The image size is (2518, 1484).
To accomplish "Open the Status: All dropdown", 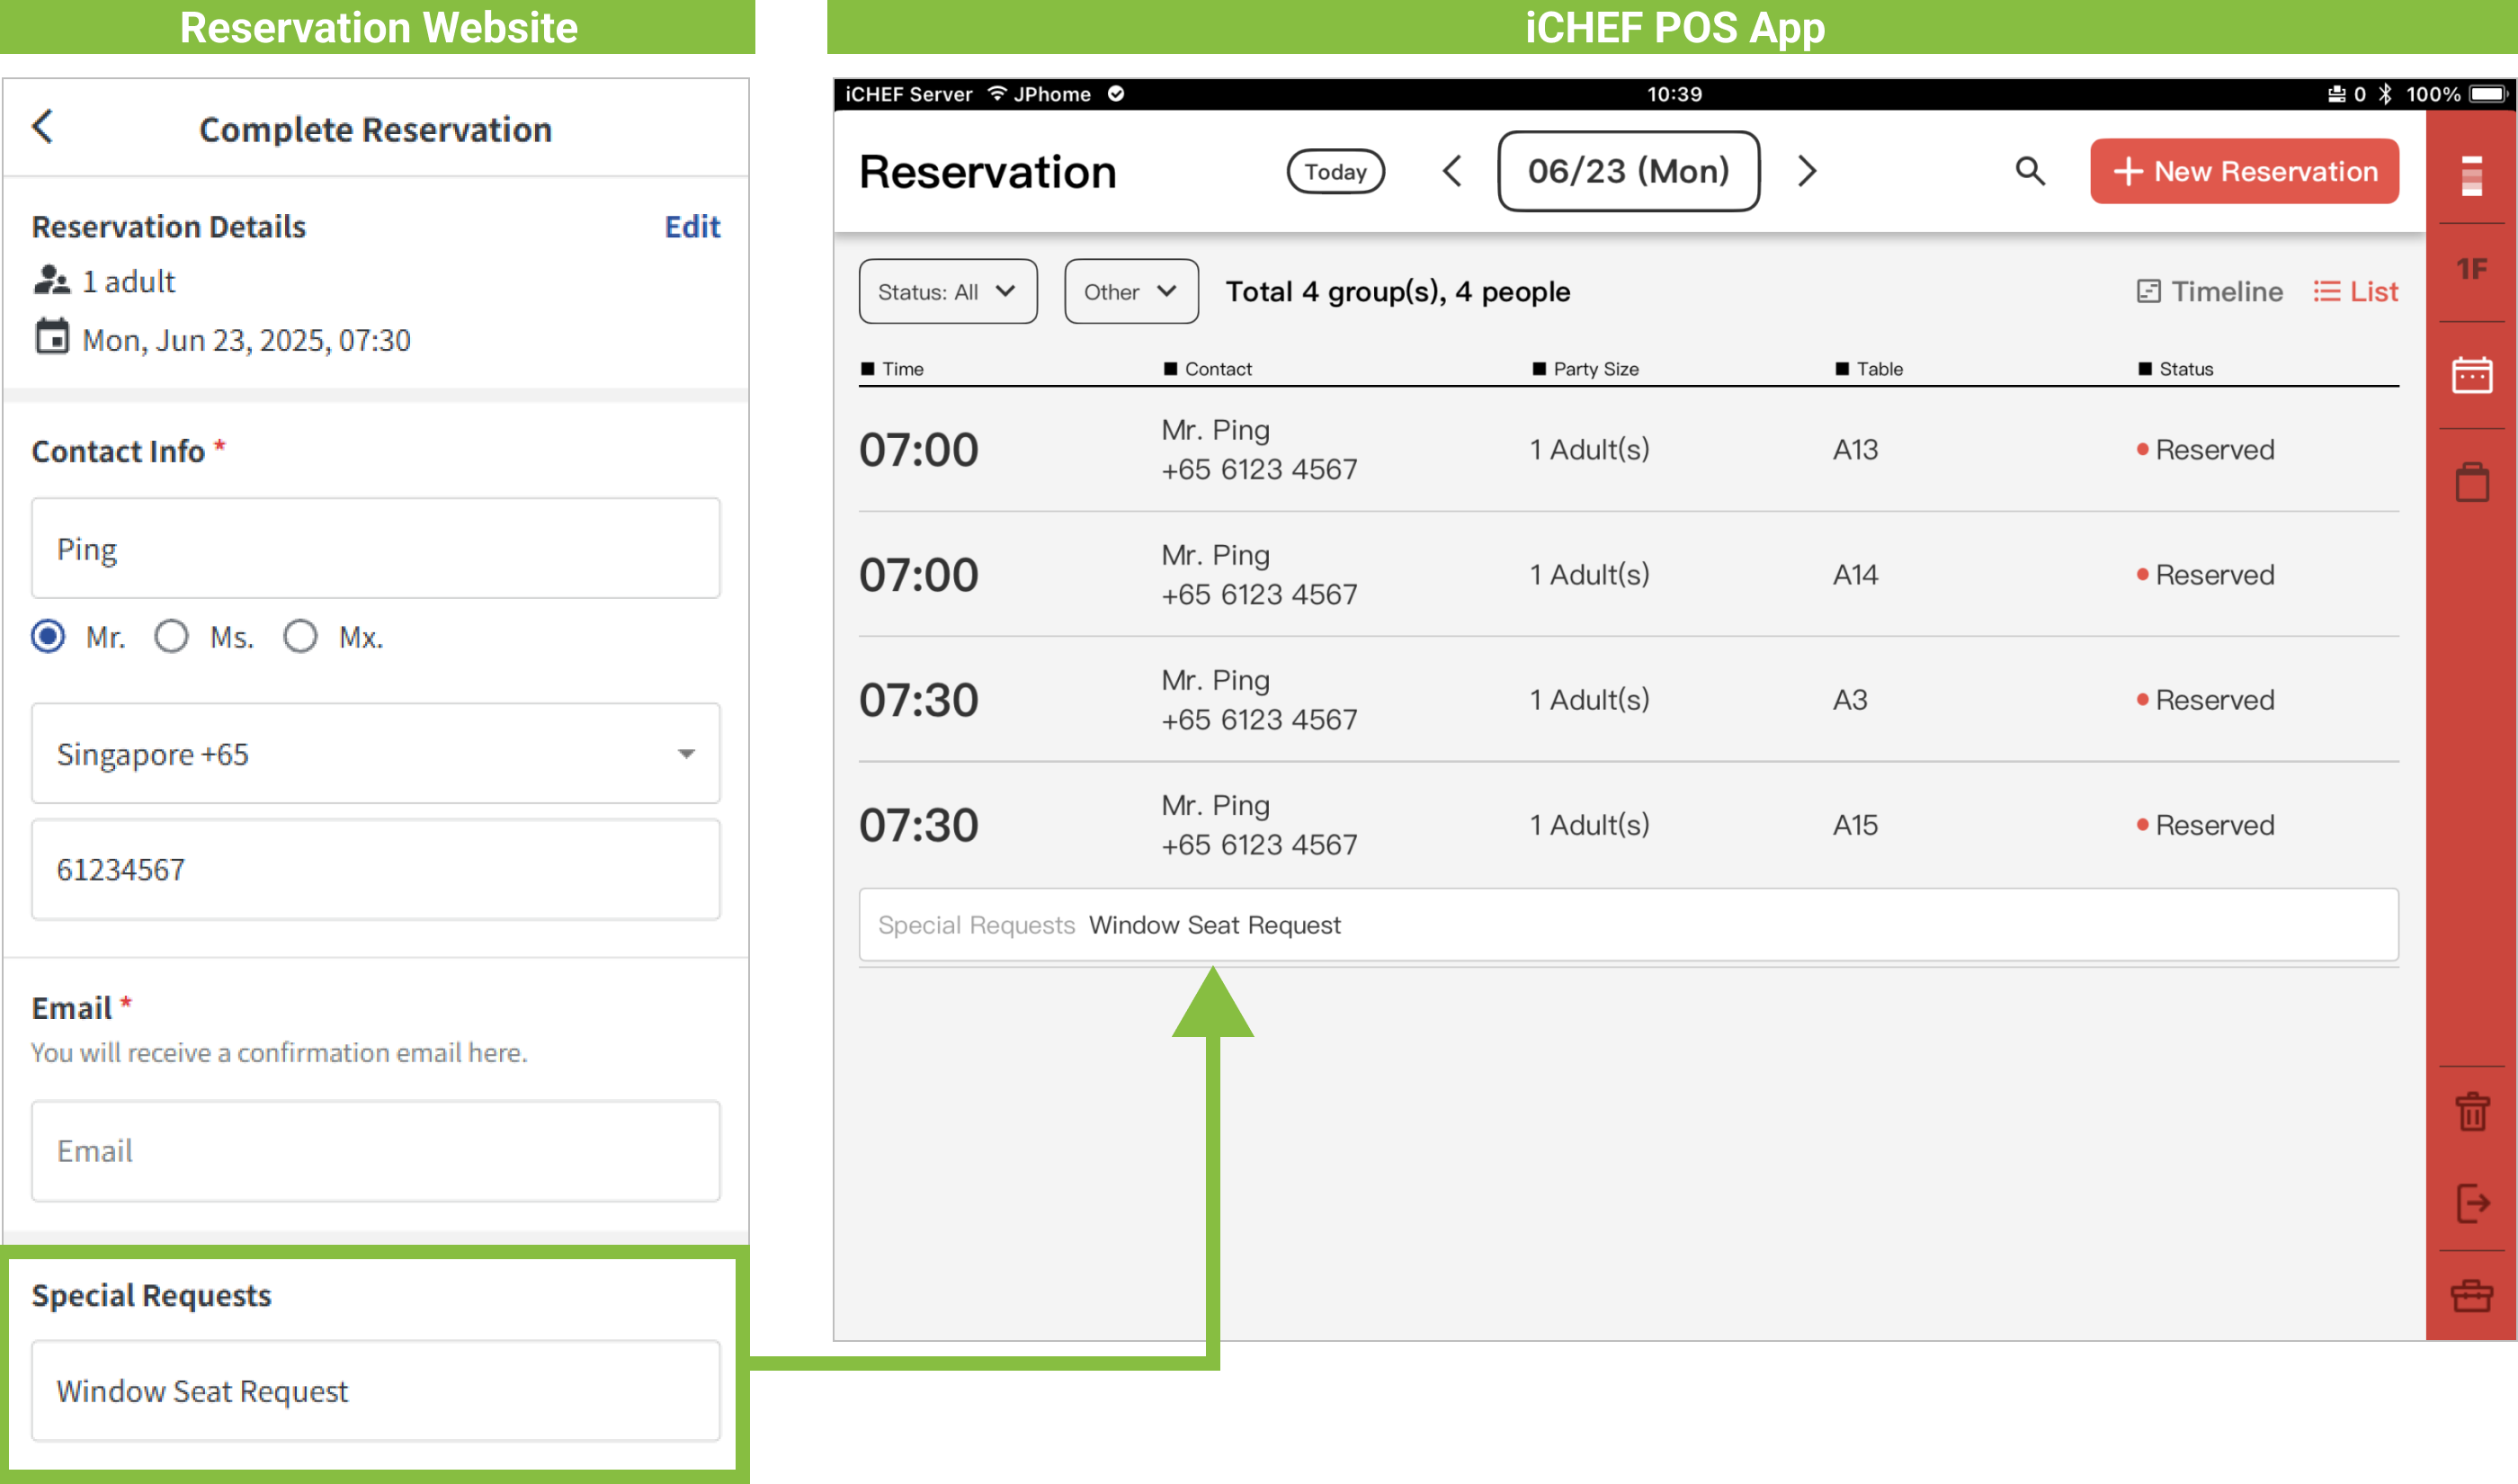I will 947,292.
